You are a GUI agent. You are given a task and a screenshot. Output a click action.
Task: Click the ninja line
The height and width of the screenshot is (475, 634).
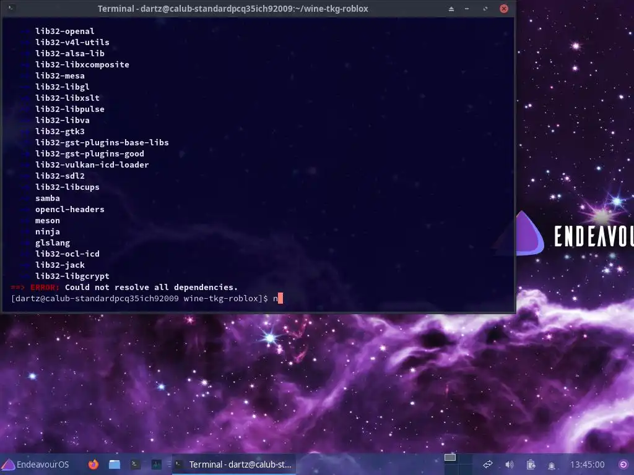coord(47,231)
